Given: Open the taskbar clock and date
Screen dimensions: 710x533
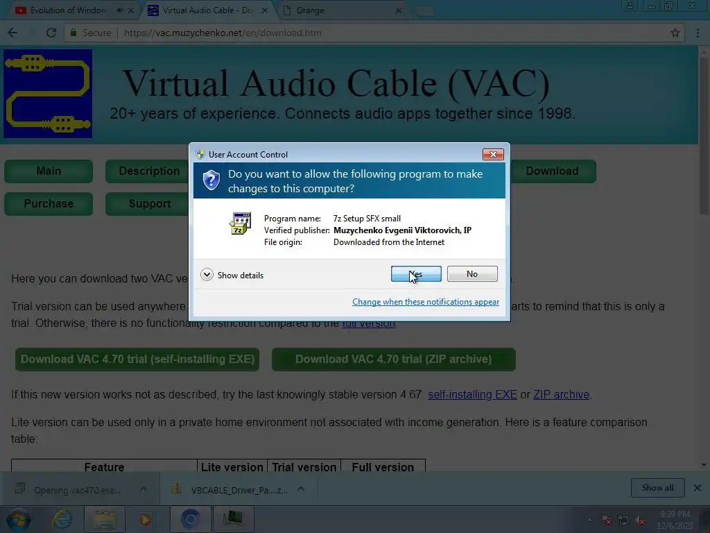Looking at the screenshot, I should click(675, 520).
